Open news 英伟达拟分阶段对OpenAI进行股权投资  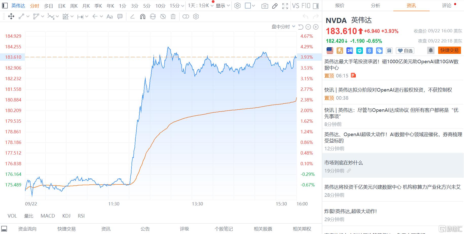tap(388, 90)
